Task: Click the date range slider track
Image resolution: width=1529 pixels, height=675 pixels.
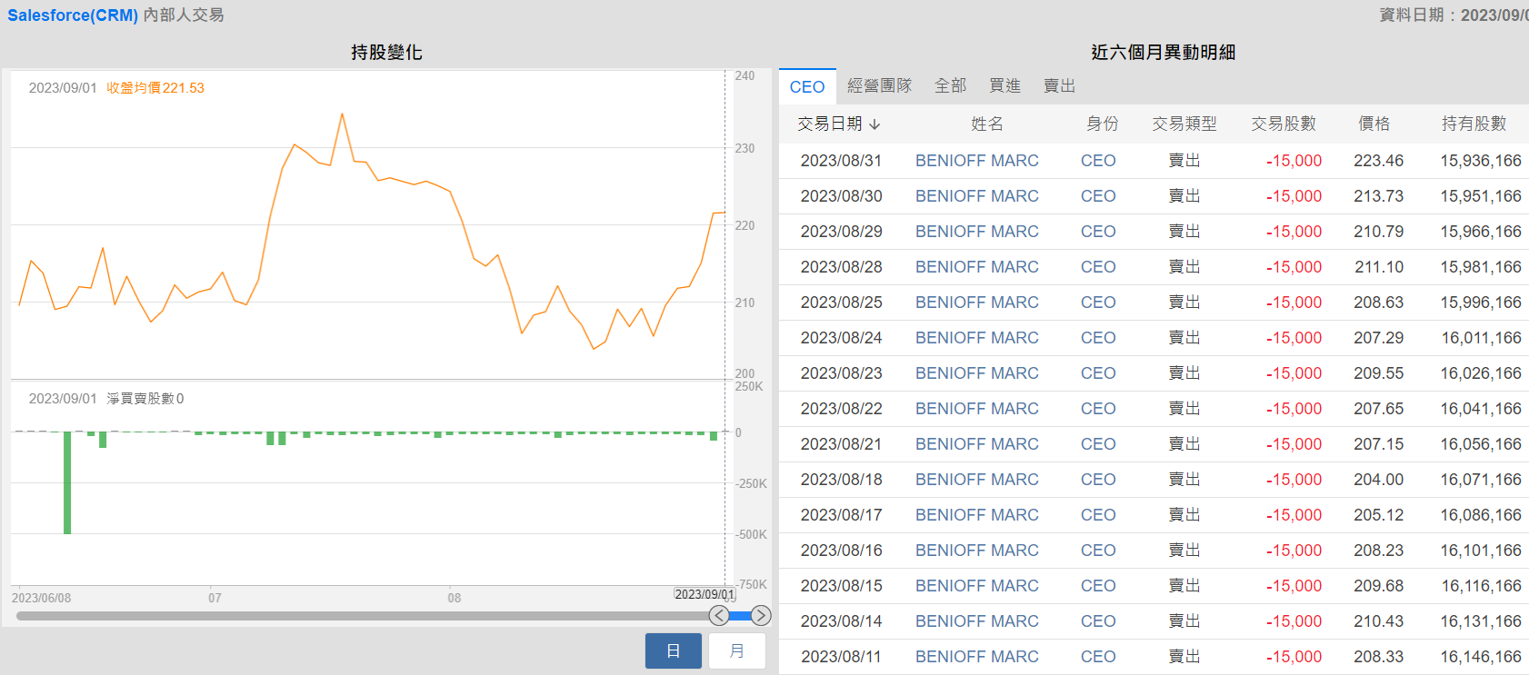Action: (x=364, y=616)
